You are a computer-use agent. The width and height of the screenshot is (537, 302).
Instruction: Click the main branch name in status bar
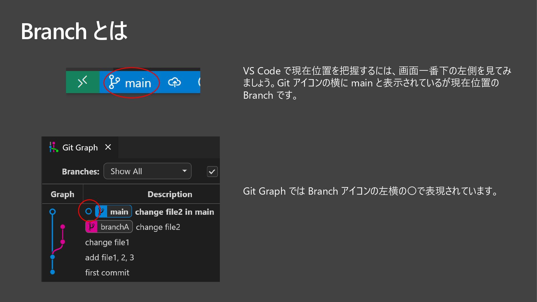click(x=138, y=83)
